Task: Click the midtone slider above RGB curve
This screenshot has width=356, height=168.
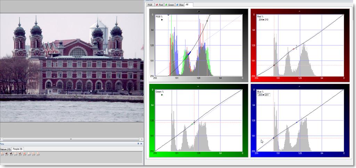Action: coord(199,11)
